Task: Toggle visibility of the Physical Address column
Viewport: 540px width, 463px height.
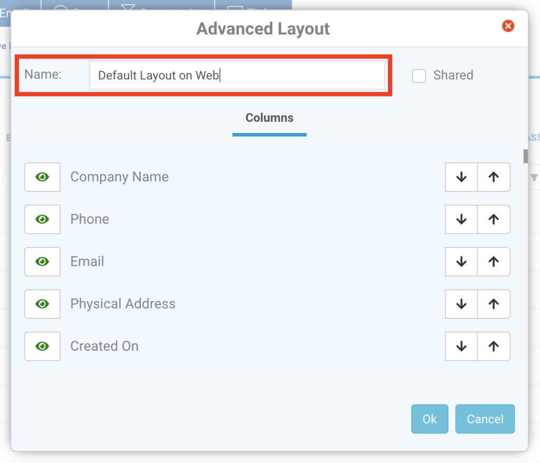Action: [42, 304]
